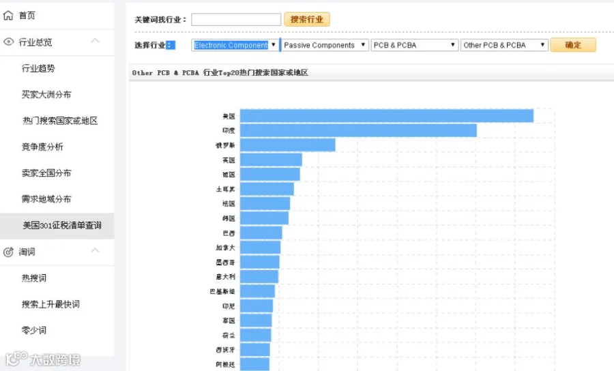Click the eye icon next to 行业总览
614x371 pixels.
pyautogui.click(x=8, y=42)
